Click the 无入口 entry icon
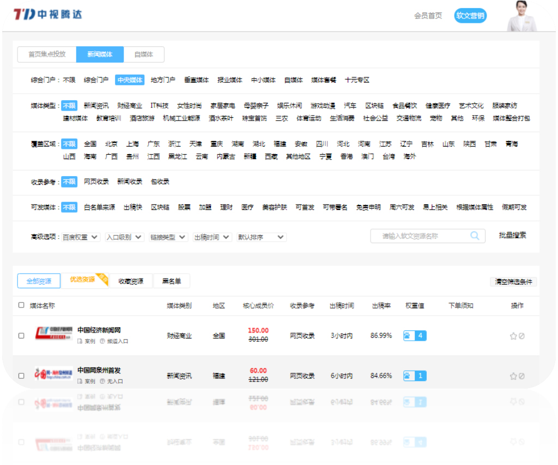 click(x=102, y=382)
